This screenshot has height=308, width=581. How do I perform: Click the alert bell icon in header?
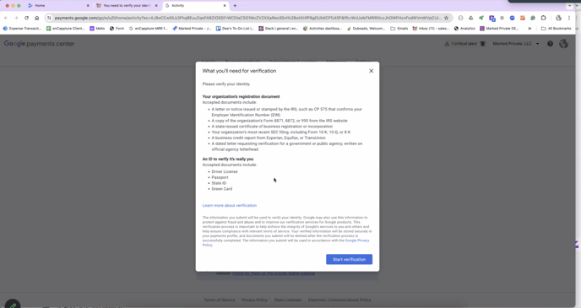pos(482,44)
